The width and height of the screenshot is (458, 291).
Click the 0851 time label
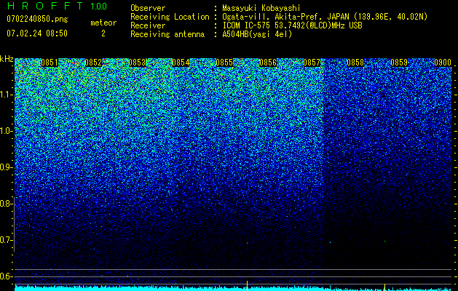coord(50,63)
